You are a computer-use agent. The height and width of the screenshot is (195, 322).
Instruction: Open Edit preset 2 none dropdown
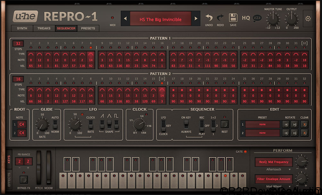coord(263,133)
